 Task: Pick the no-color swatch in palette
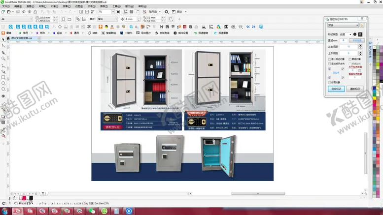click(x=375, y=47)
